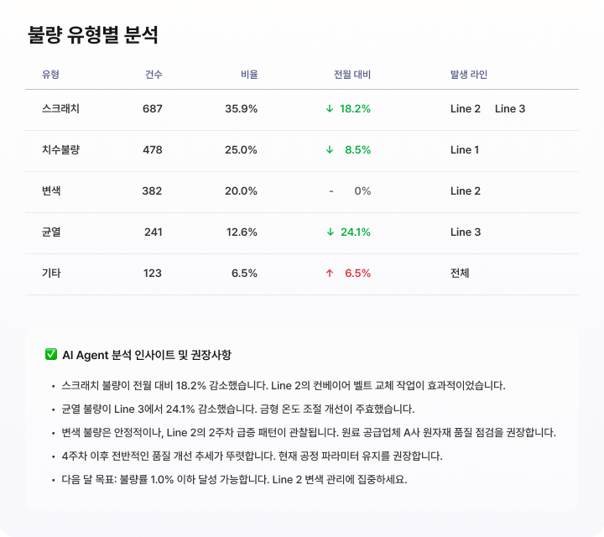Image resolution: width=604 pixels, height=537 pixels.
Task: Click the 발생 라인 column header
Action: click(469, 75)
